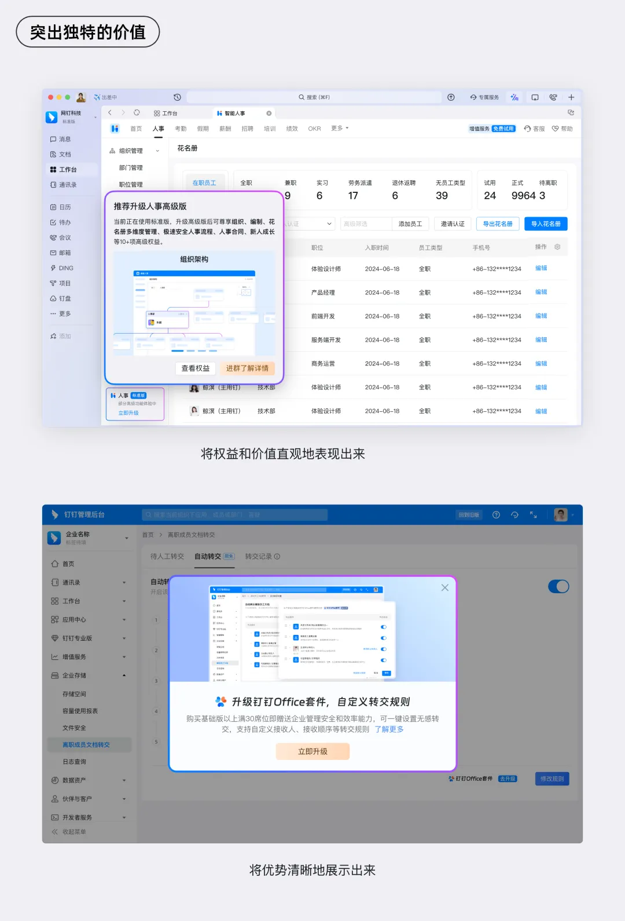Click 帮助 help icon

coord(562,129)
